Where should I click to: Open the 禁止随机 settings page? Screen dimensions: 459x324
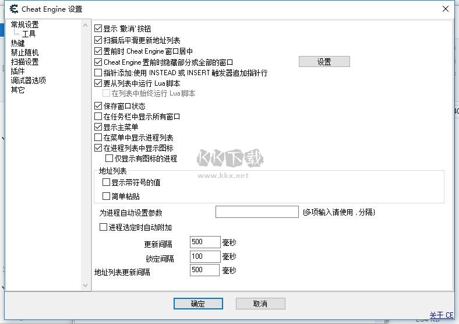(x=25, y=52)
